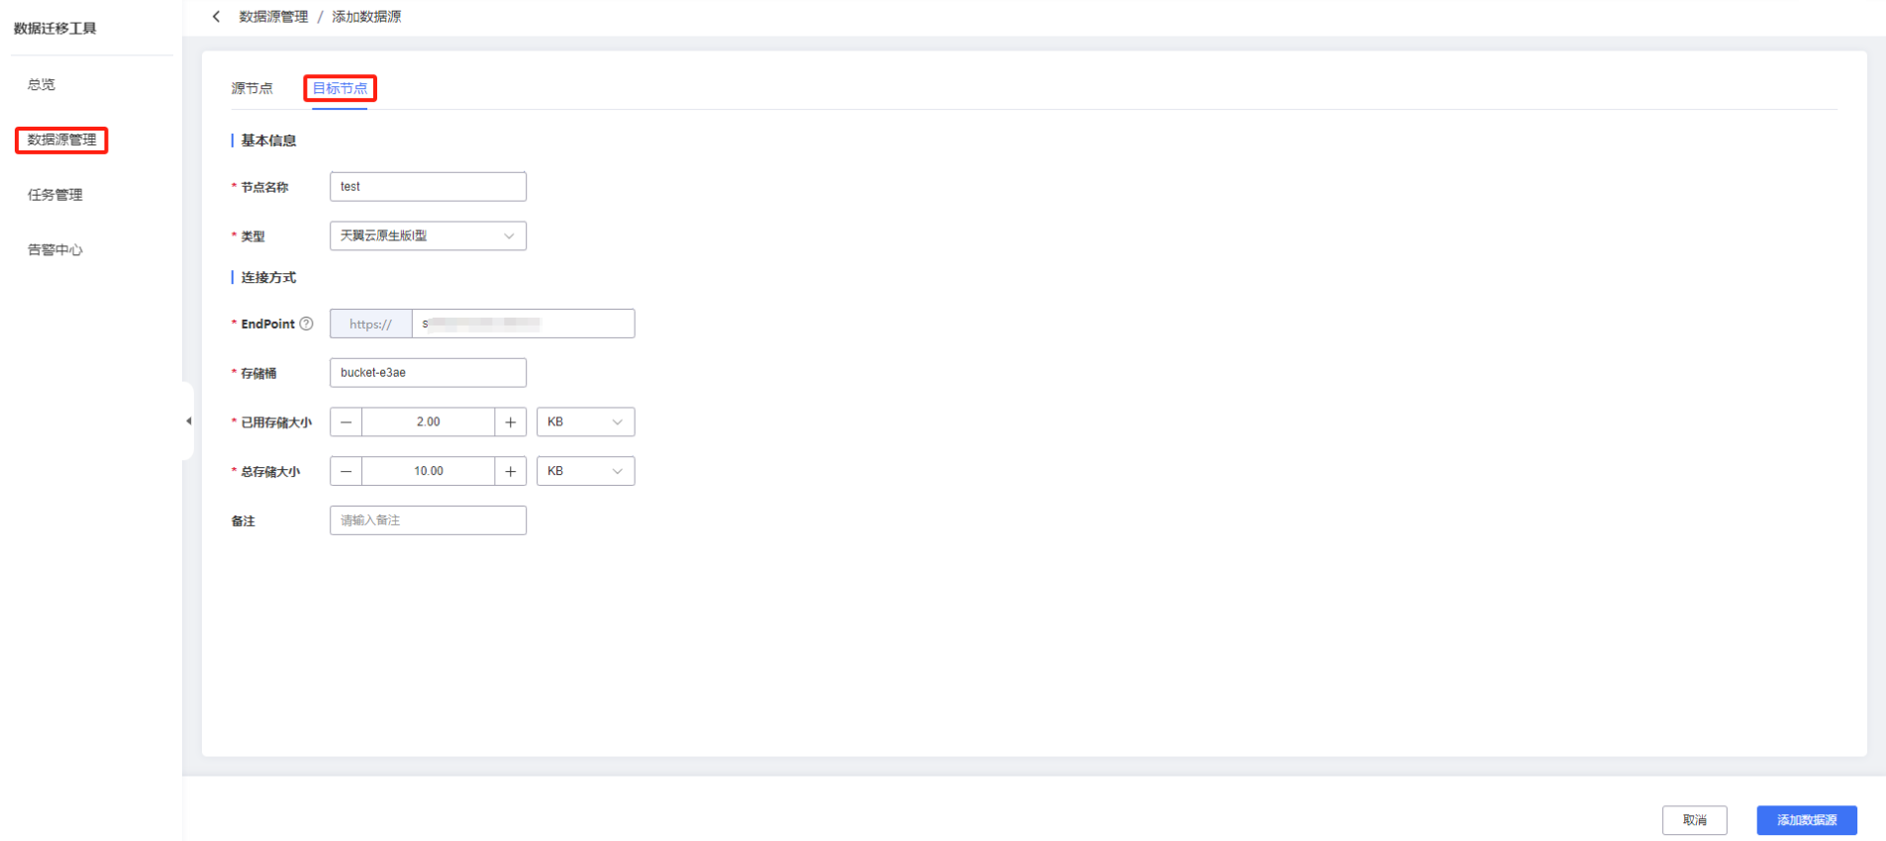The height and width of the screenshot is (841, 1886).
Task: Open 告警中心 in the sidebar
Action: [55, 249]
